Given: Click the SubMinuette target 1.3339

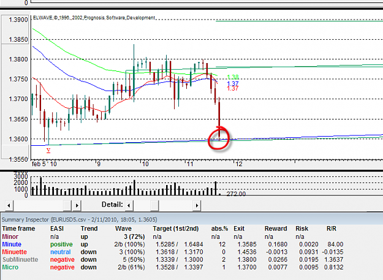Looking at the screenshot, I should pyautogui.click(x=165, y=260).
